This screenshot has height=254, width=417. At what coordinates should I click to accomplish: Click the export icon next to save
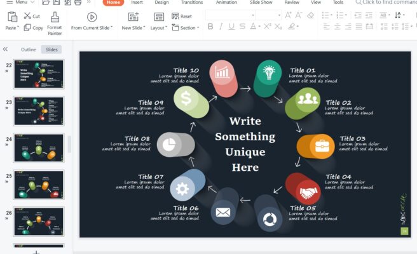tap(67, 3)
